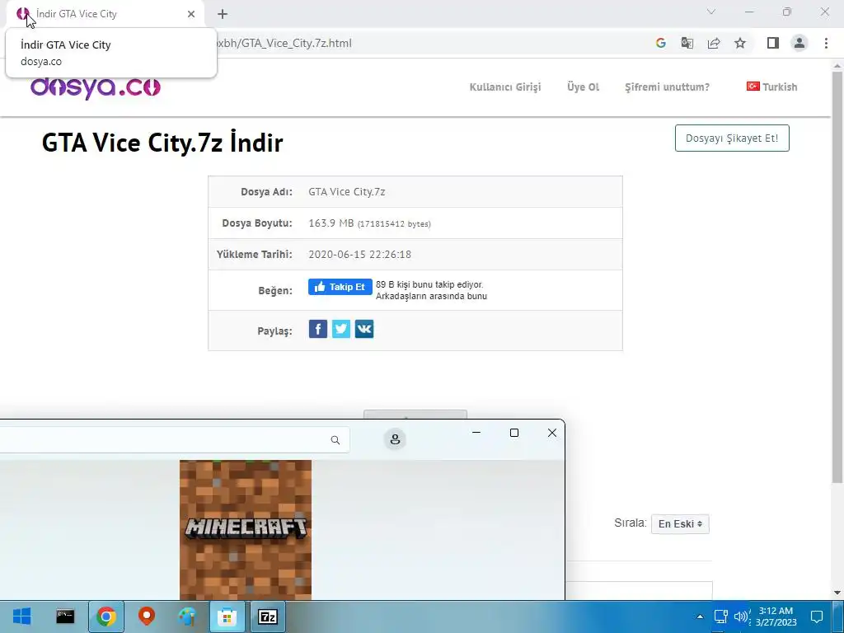
Task: Click the address bar URL
Action: (x=283, y=43)
